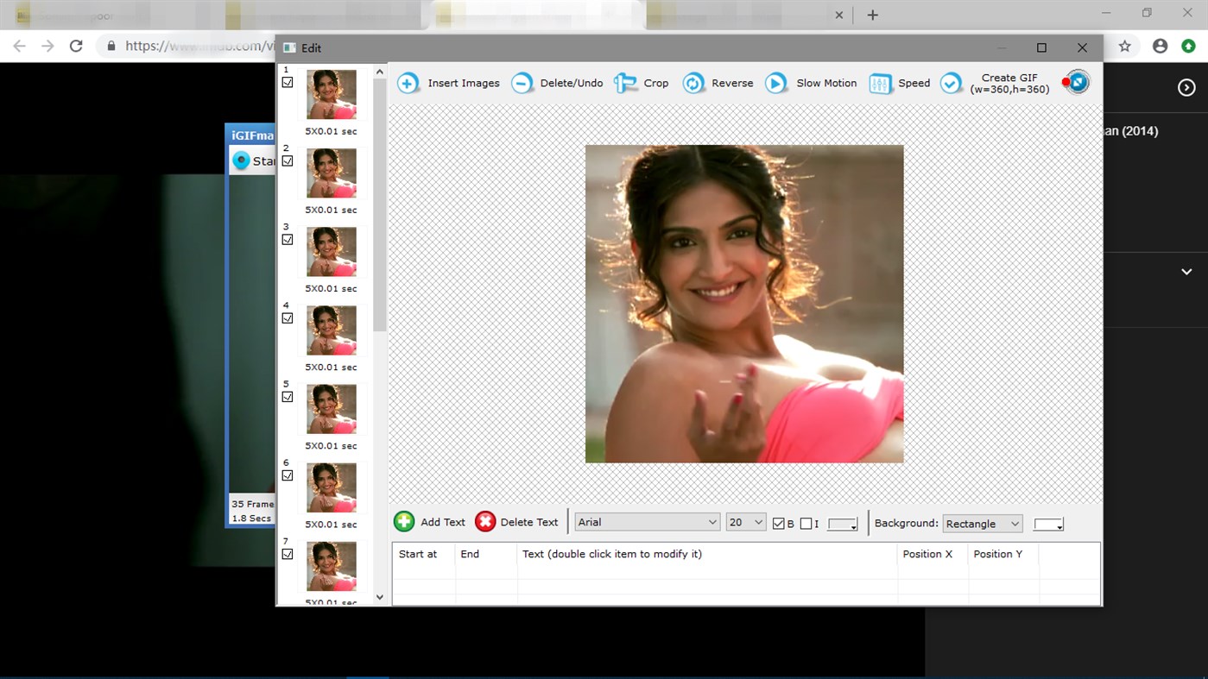Click the "35 Frame" text in iGIFmaker
Screen dimensions: 1208x679
pyautogui.click(x=252, y=504)
